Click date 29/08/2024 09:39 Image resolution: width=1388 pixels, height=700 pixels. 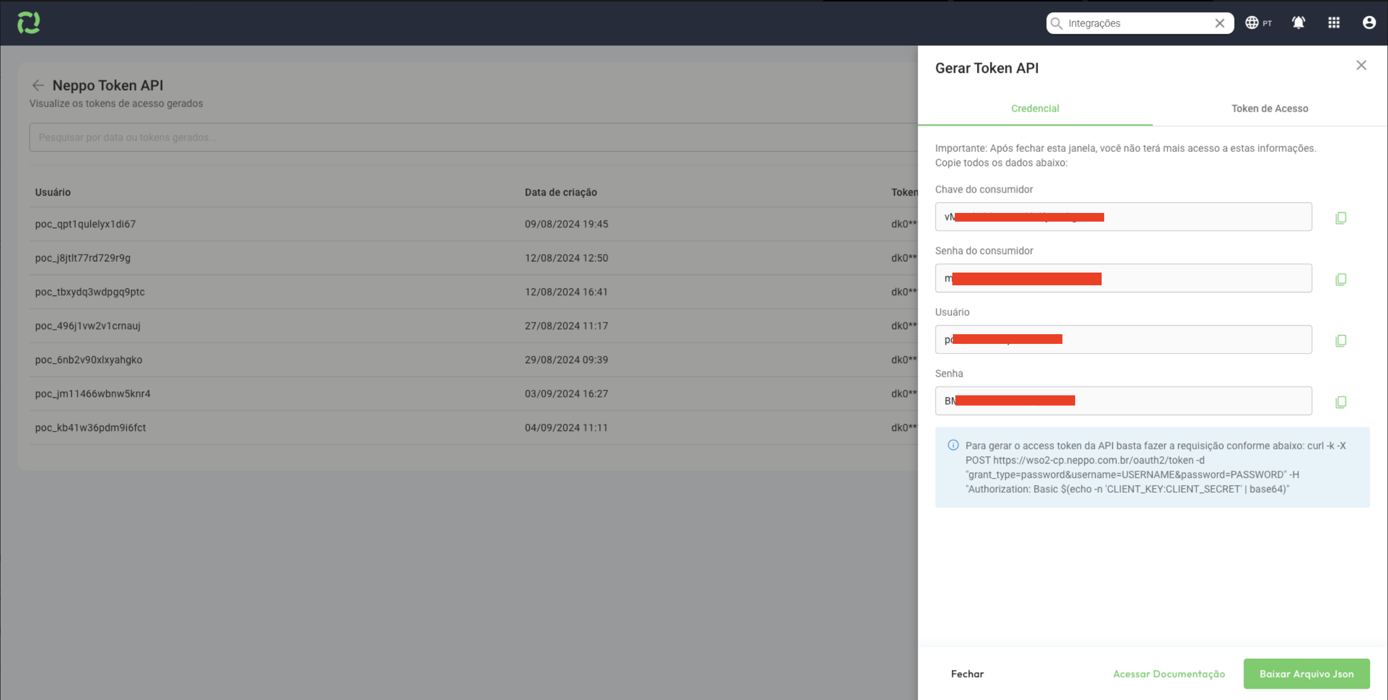566,360
